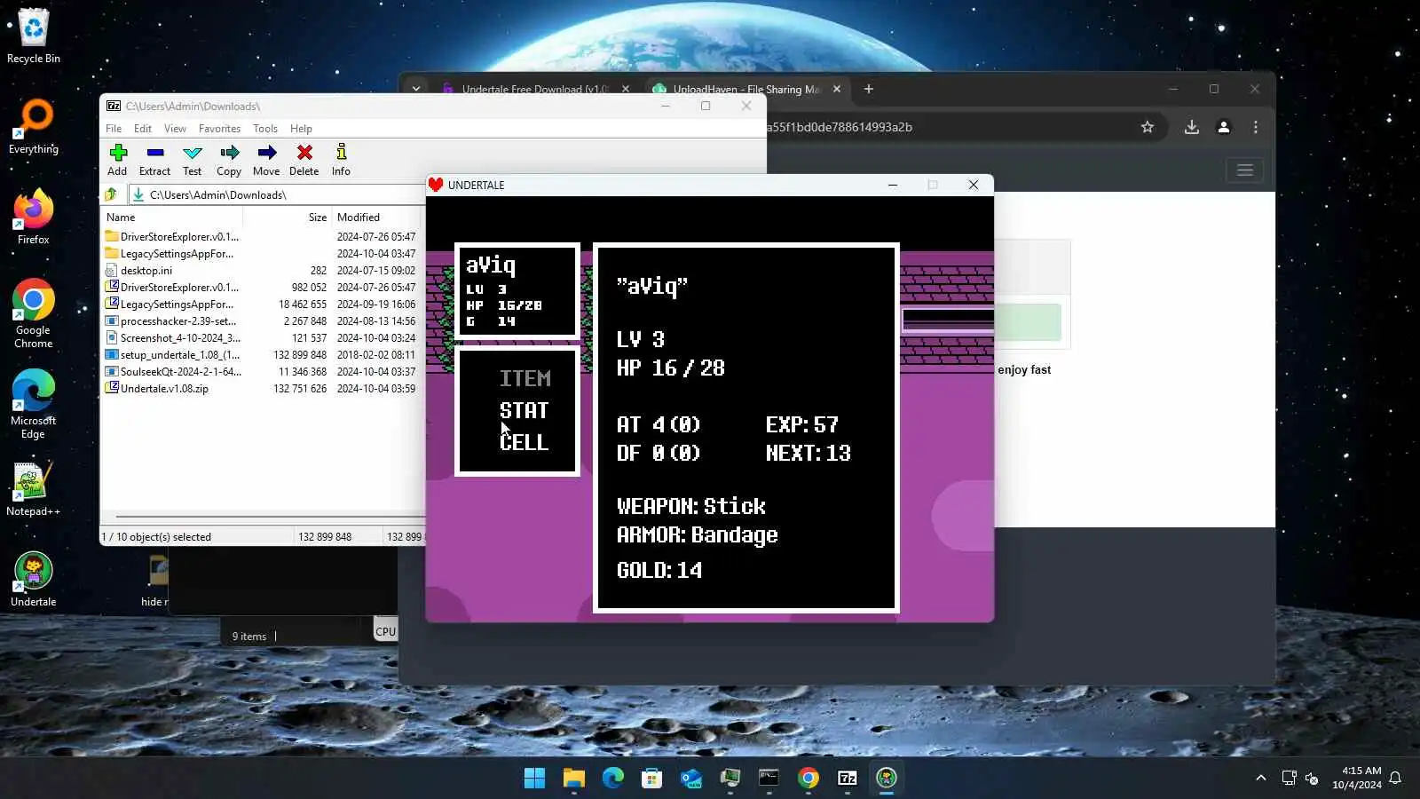Open Chrome downloads panel
1420x799 pixels.
coord(1192,127)
